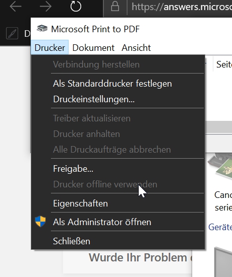Click the padlock icon in address bar
The image size is (232, 277).
point(115,7)
